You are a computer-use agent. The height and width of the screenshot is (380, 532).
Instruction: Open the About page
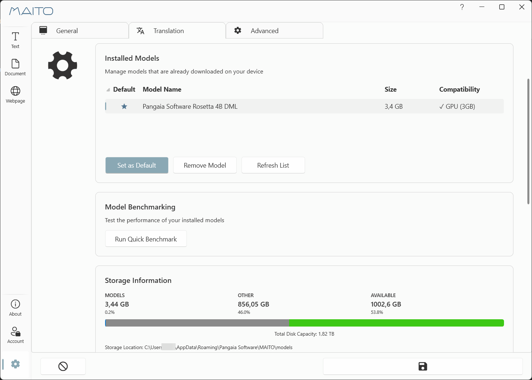15,308
